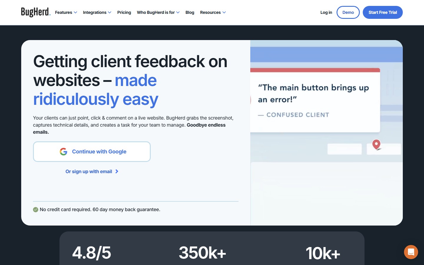Click the 'CONFUSED CLIENT' attribution text
Viewport: 424px width, 265px height.
click(x=298, y=115)
